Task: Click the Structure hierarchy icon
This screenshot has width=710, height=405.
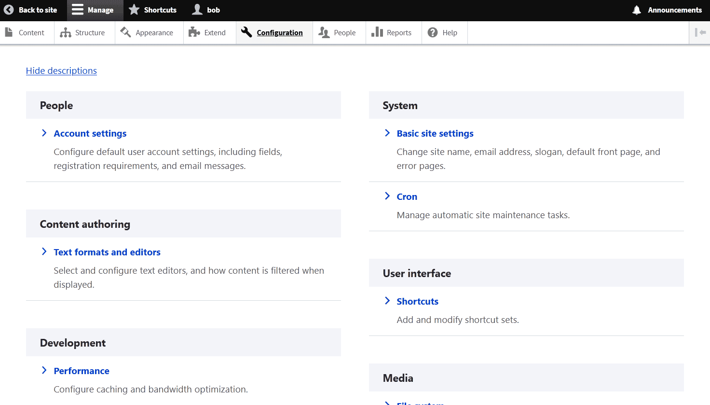Action: point(65,33)
